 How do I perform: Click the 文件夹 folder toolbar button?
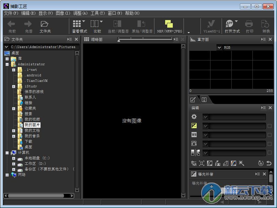[x=45, y=26]
